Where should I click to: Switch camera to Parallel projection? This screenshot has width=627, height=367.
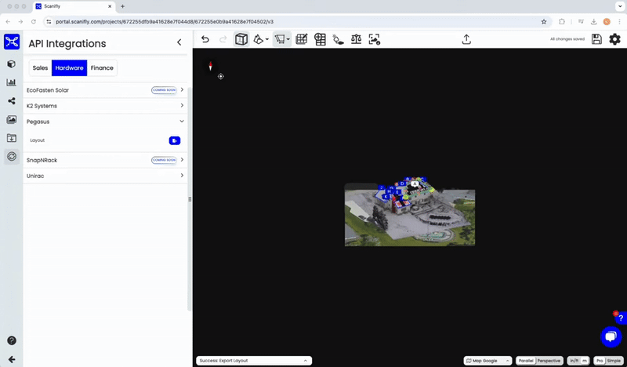pos(526,361)
